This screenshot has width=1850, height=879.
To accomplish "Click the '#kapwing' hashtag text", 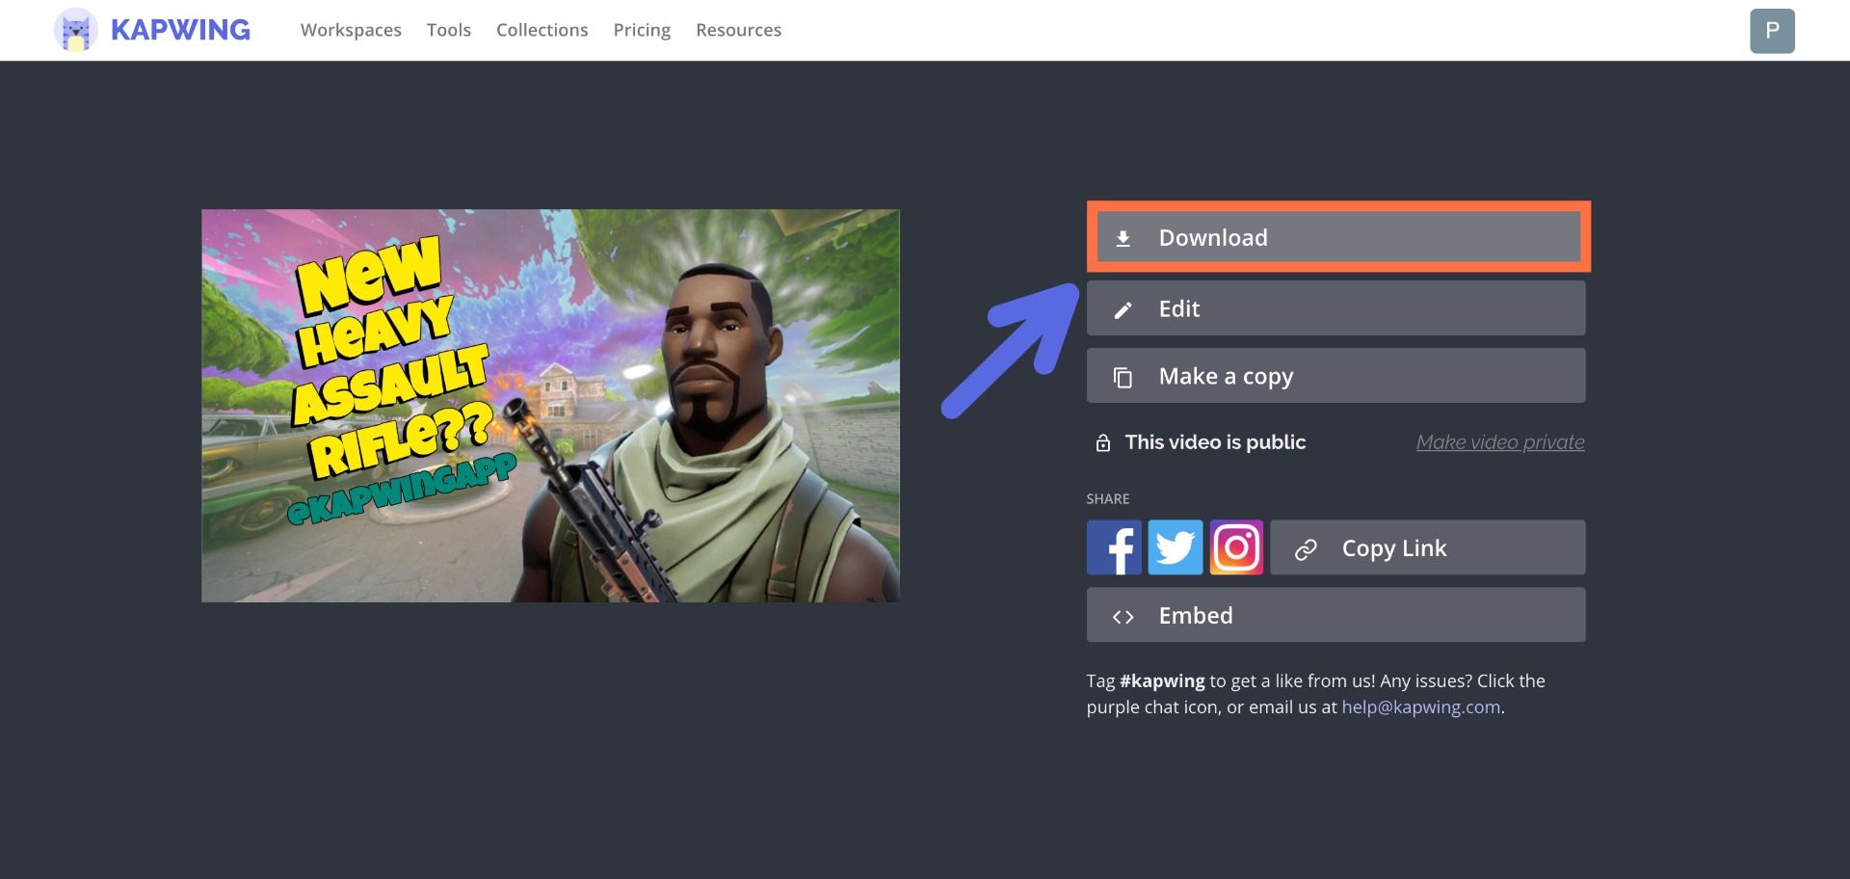I will pos(1162,680).
